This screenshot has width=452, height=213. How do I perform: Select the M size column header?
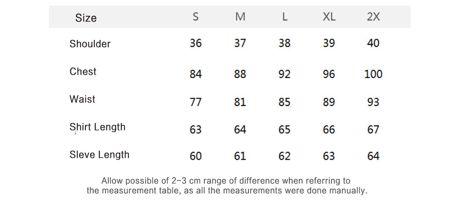coord(240,17)
